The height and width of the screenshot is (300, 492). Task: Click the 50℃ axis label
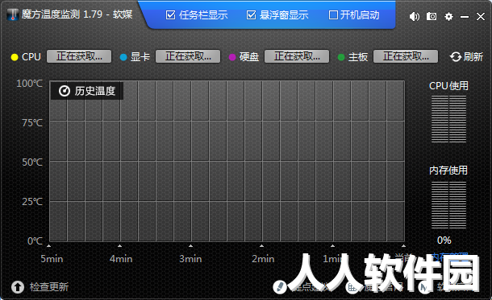(x=32, y=162)
